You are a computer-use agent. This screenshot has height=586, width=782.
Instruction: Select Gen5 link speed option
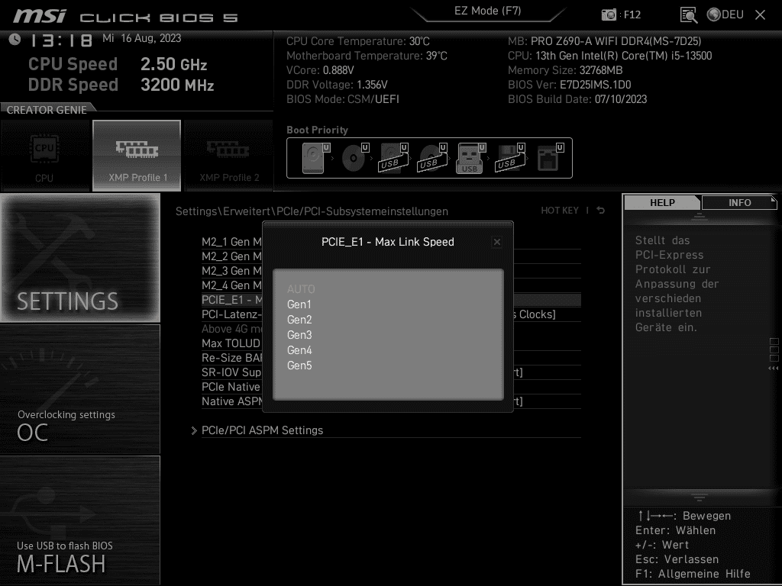[299, 365]
